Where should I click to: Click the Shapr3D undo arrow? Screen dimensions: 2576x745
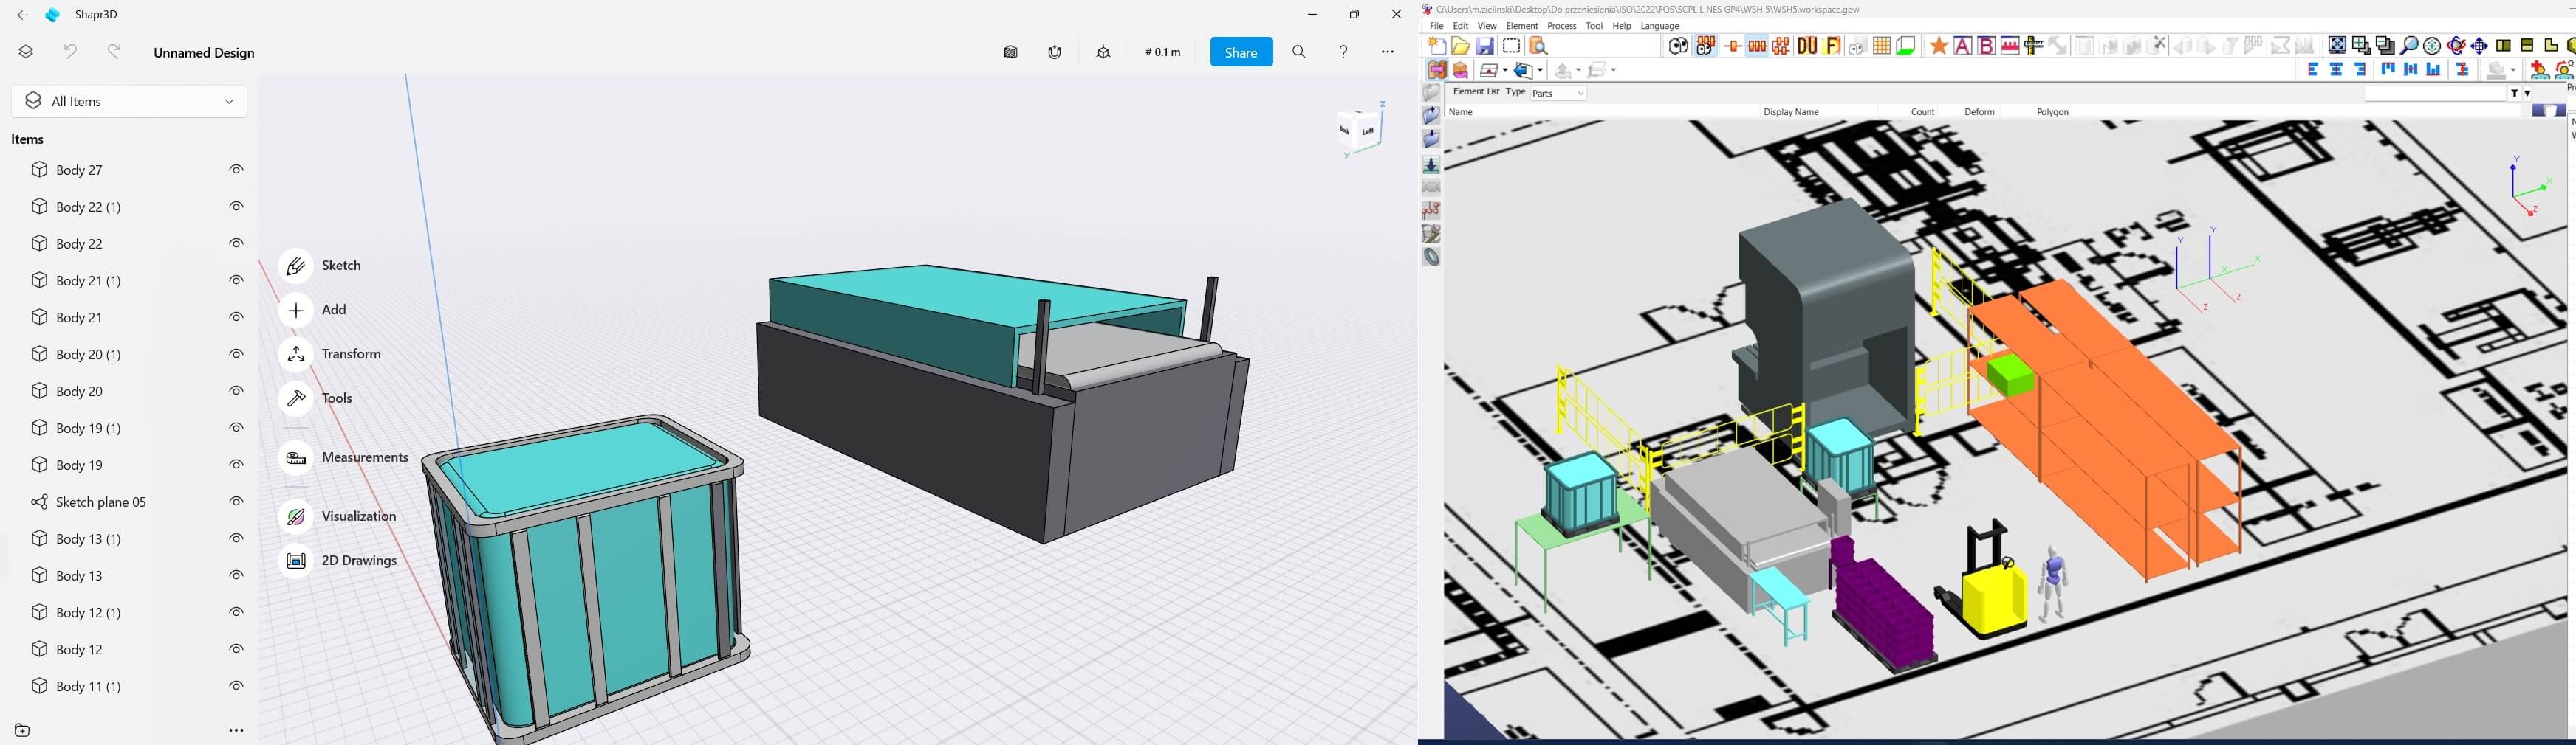click(70, 52)
